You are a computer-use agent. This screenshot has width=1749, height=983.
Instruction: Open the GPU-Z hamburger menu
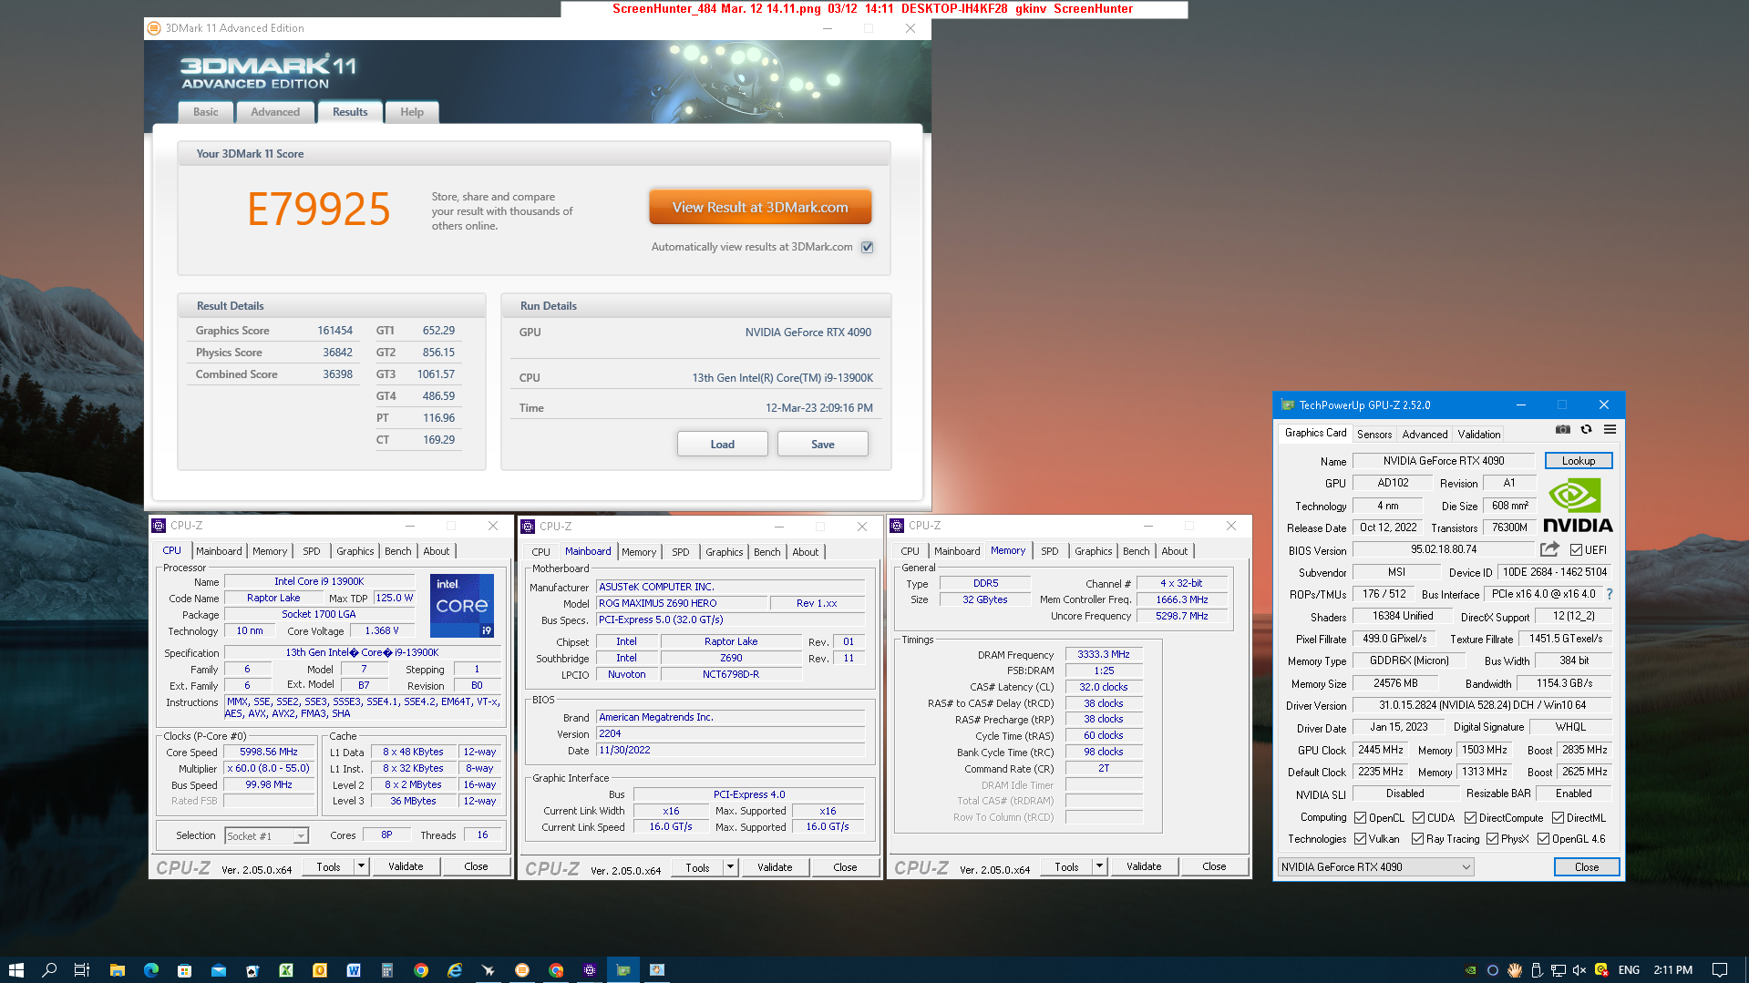point(1610,430)
